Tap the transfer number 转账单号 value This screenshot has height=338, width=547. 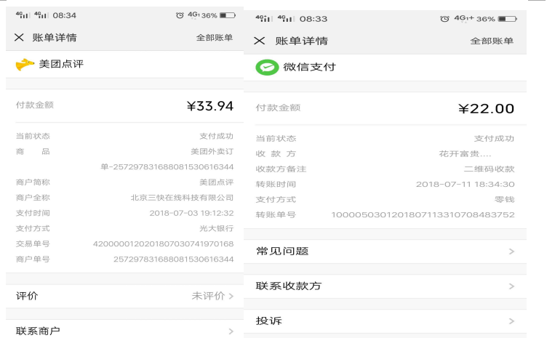(x=423, y=214)
